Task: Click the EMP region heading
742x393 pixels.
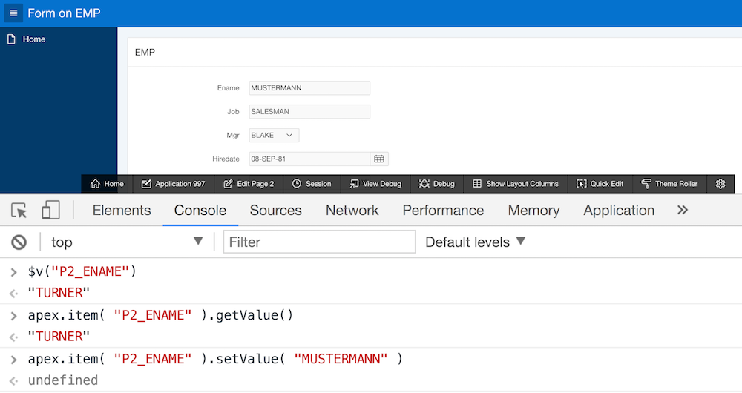Action: (145, 52)
